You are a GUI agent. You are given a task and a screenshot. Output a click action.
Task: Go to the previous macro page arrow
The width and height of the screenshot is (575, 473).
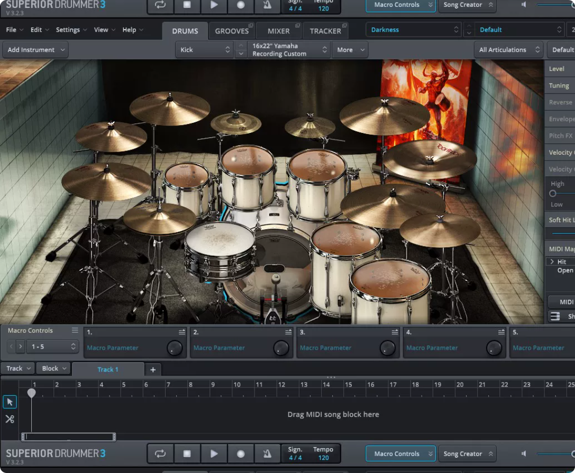pyautogui.click(x=11, y=346)
